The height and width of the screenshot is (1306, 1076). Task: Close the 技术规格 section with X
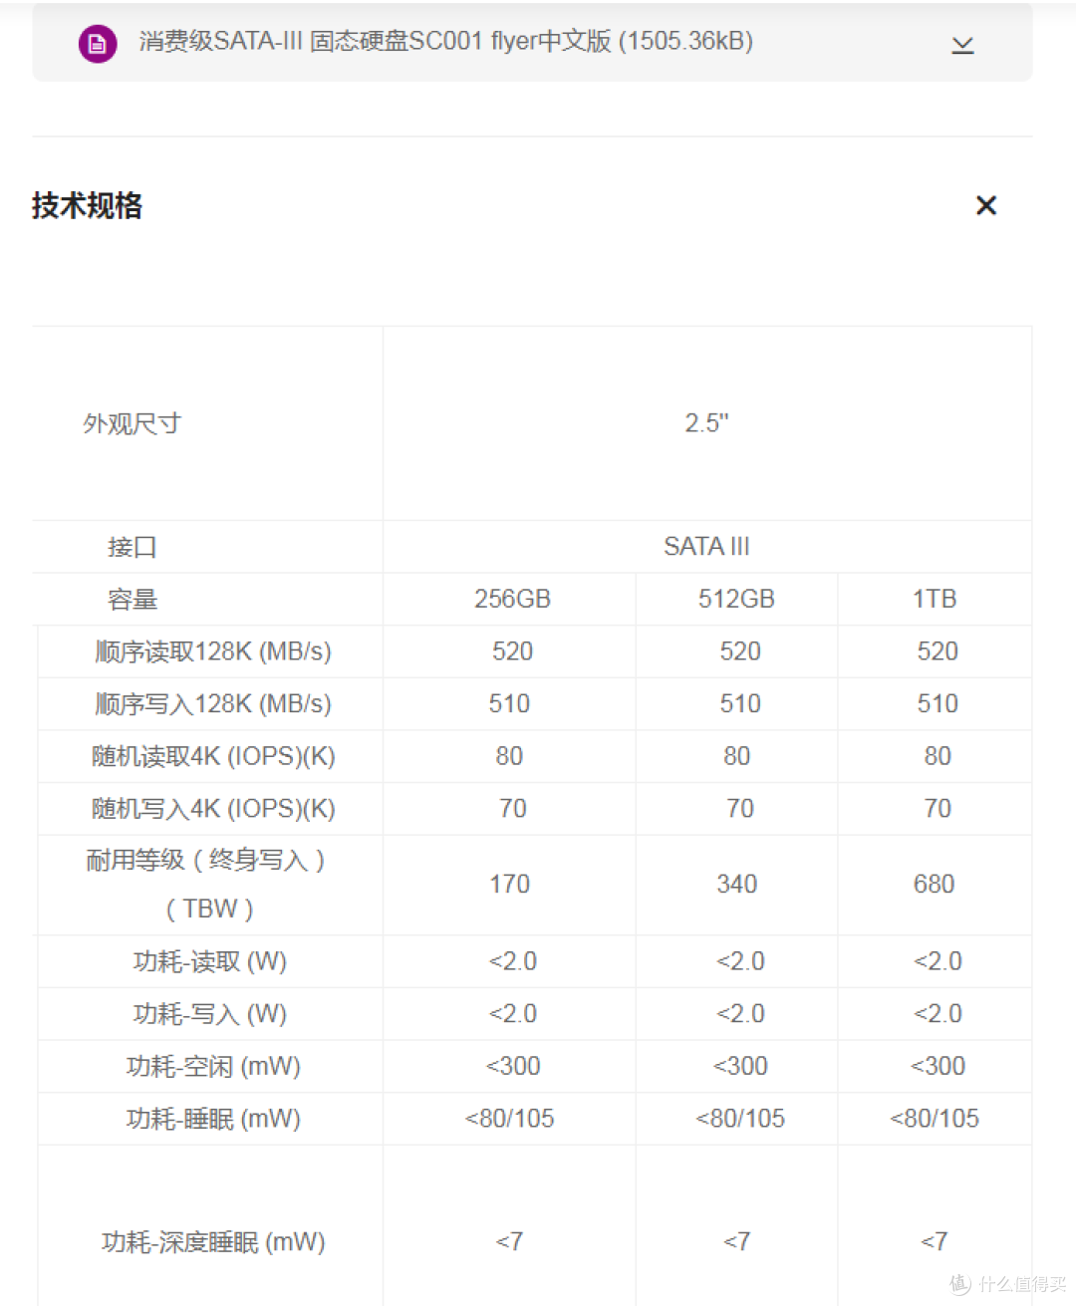coord(986,205)
